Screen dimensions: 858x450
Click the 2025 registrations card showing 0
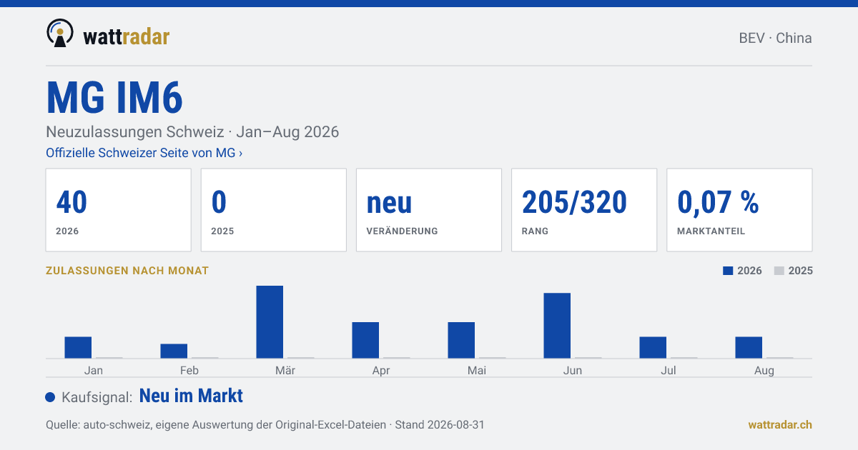274,210
